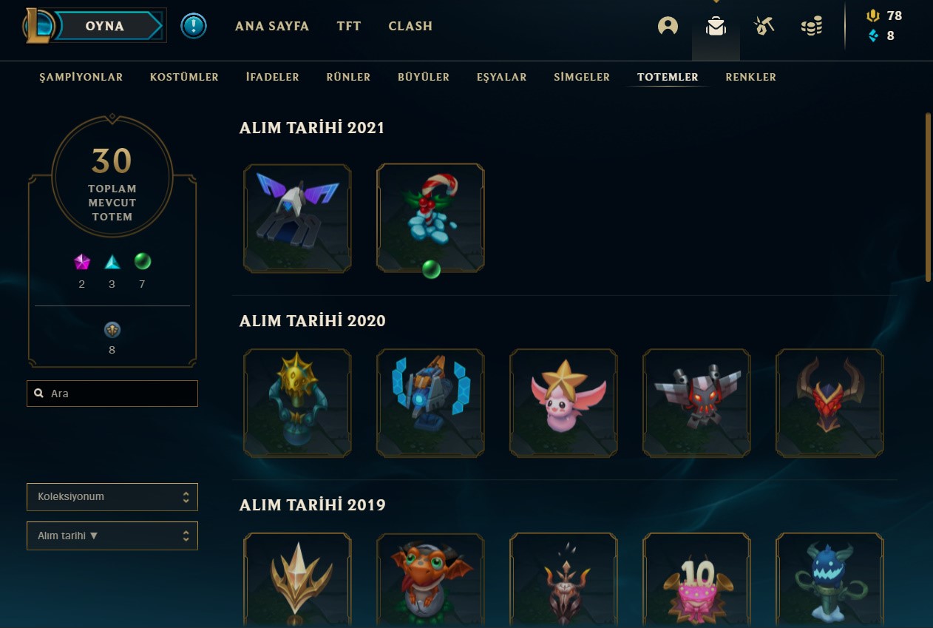Click the exclamation alert icon
Screen dimensions: 933x628
pos(194,26)
